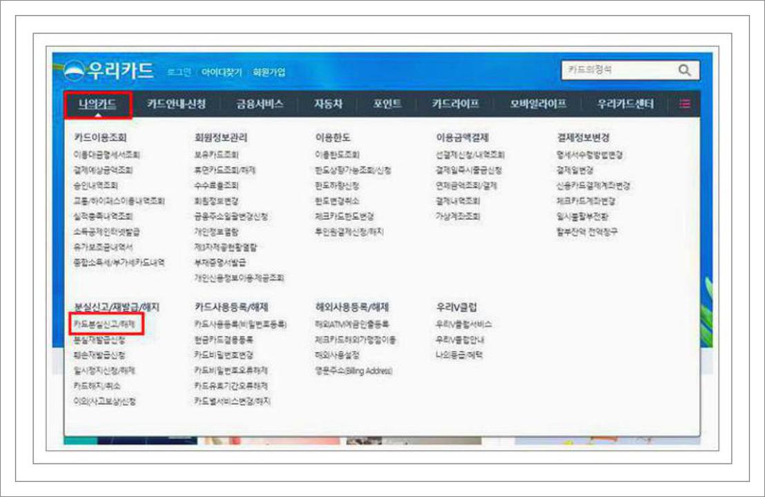The width and height of the screenshot is (765, 497).
Task: Open 이용대금명세서조회
Action: [x=106, y=155]
